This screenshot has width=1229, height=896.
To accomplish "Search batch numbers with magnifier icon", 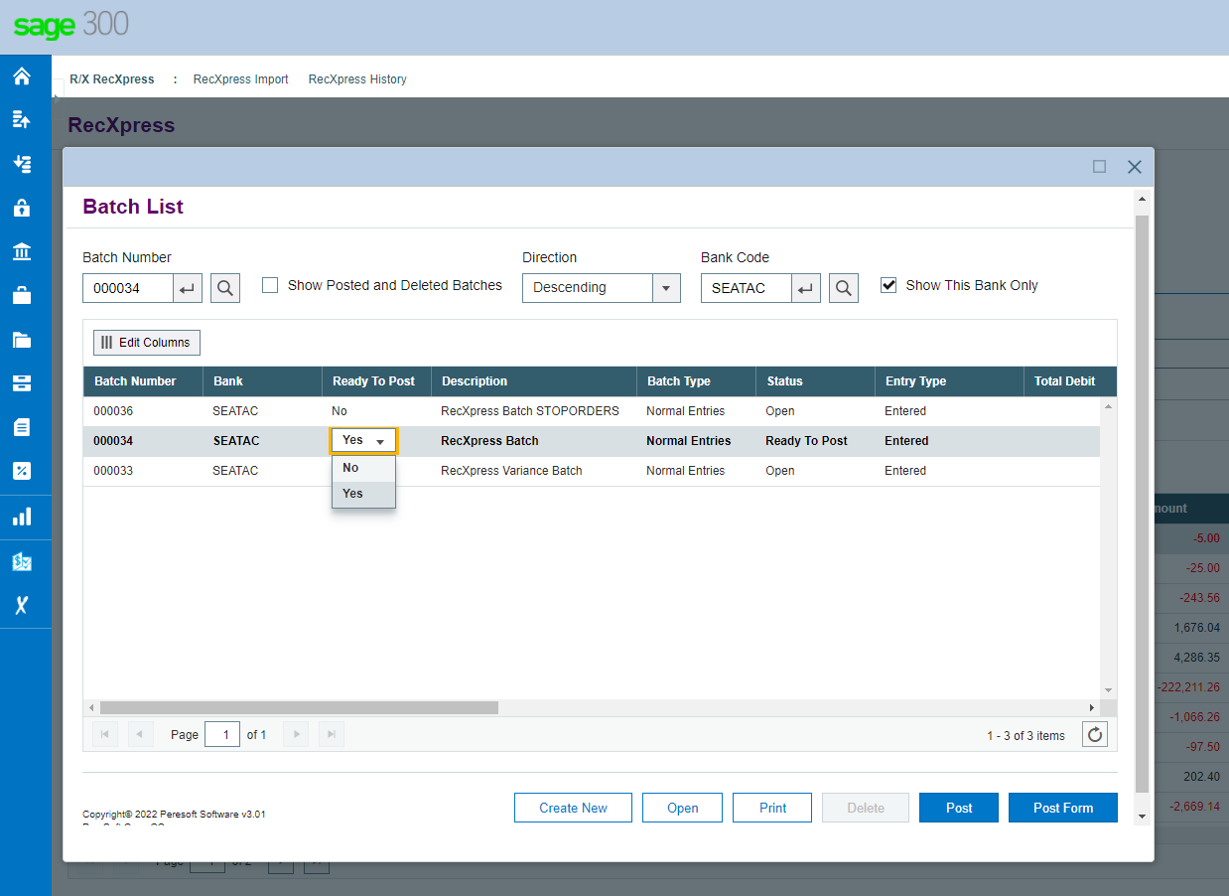I will pos(225,288).
